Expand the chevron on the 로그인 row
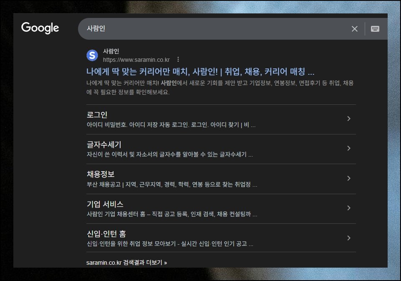Viewport: 401px width, 281px height. point(348,119)
